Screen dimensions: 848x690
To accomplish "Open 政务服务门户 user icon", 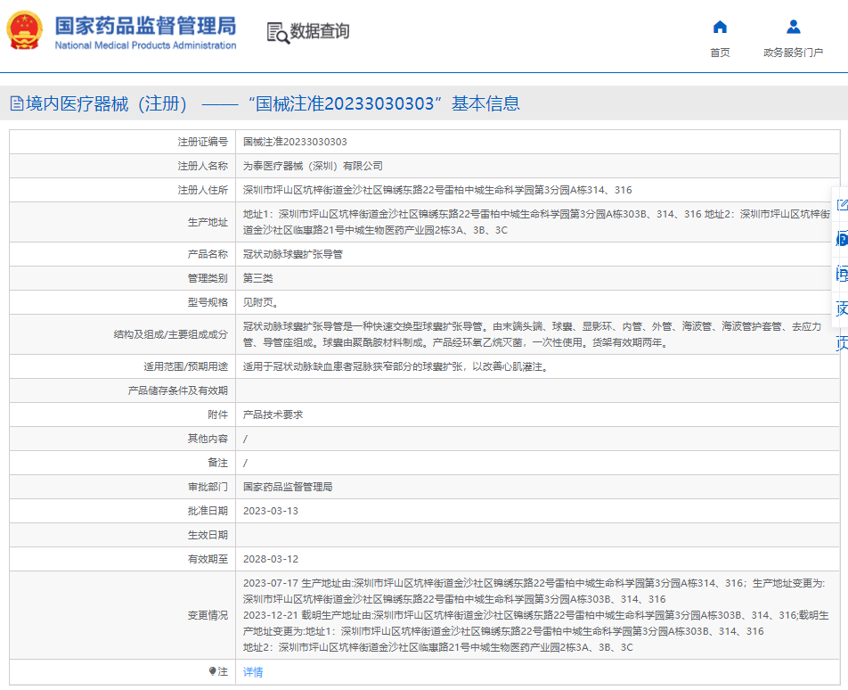I will [794, 27].
